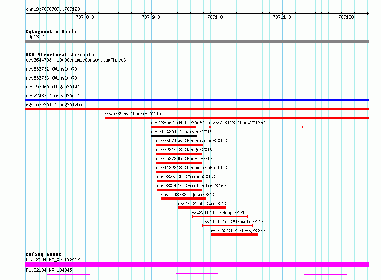
Task: Open nsv953960 (Dogan2014) variant label
Action: (53, 87)
